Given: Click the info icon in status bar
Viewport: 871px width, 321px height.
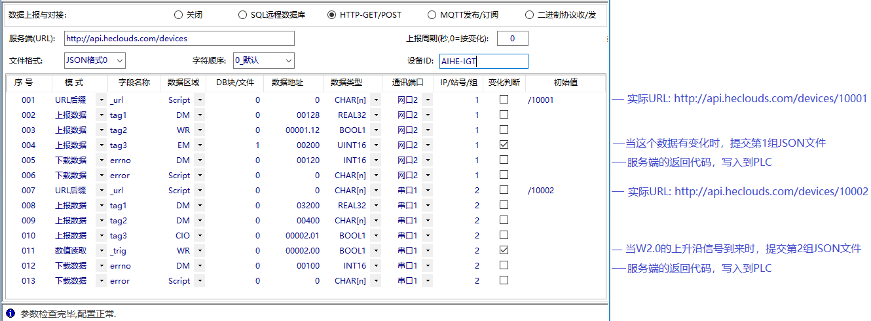Looking at the screenshot, I should (10, 314).
